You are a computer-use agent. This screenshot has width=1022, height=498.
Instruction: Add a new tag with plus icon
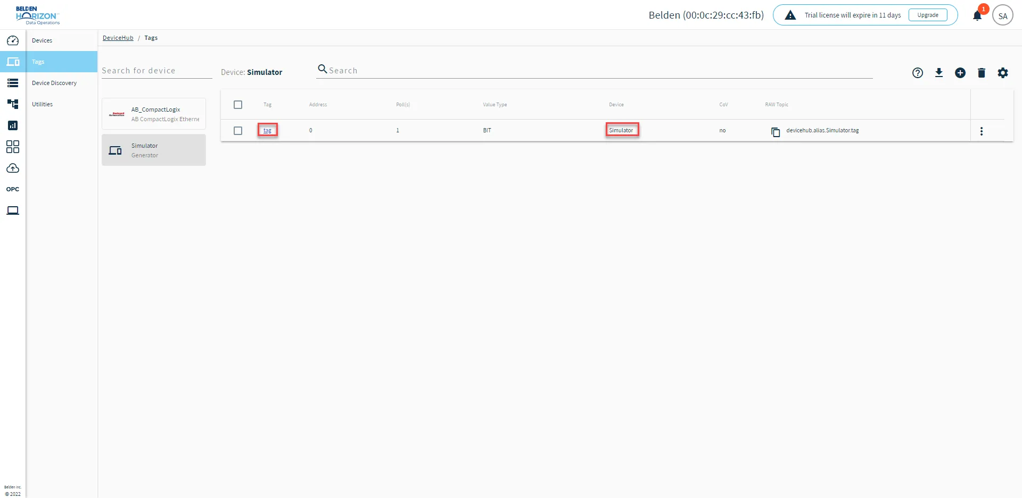coord(960,73)
